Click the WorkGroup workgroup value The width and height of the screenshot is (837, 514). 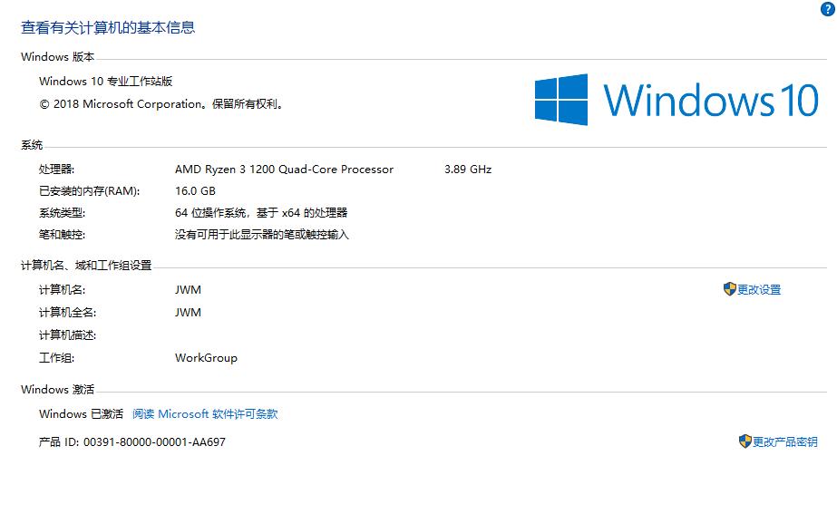click(206, 358)
